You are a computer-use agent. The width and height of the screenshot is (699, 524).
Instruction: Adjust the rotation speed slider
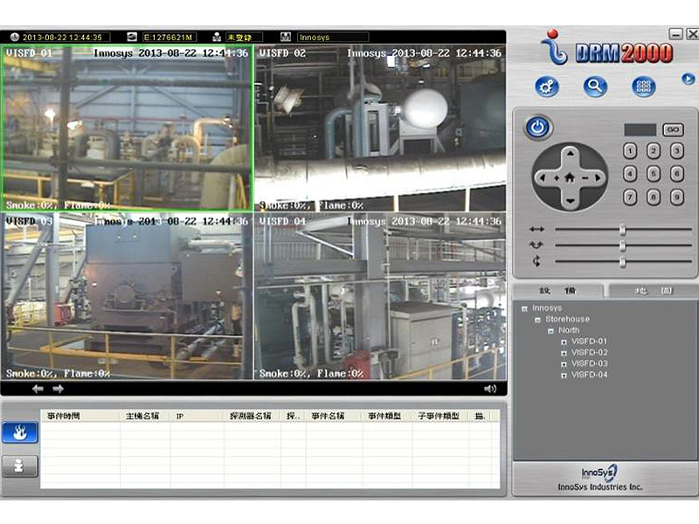coord(622,245)
